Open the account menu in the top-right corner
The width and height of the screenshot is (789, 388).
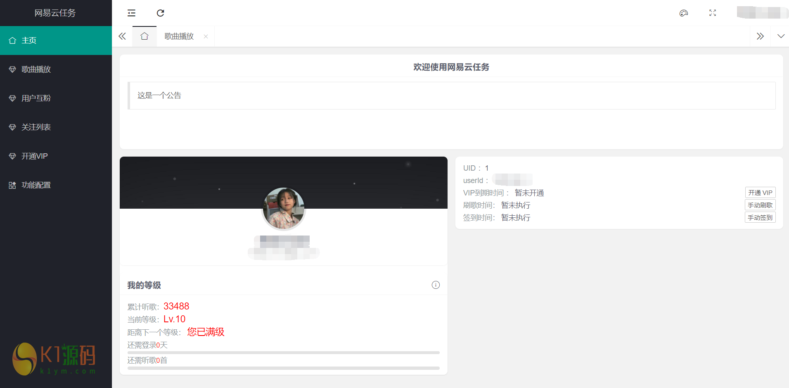[x=762, y=13]
